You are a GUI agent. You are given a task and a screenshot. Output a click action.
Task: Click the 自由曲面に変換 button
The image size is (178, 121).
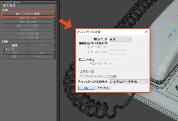[x=28, y=18]
